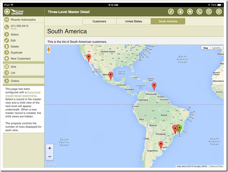Click the pencil edit icon in top toolbar
This screenshot has height=172, width=228.
tap(171, 12)
